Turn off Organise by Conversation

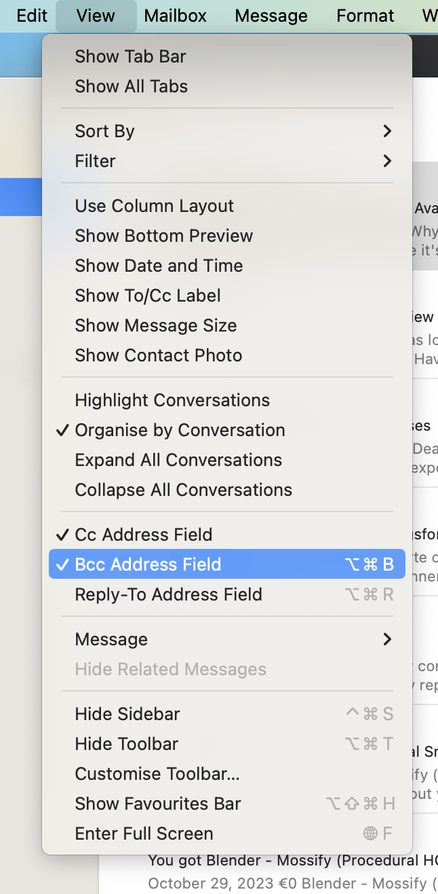(x=179, y=430)
